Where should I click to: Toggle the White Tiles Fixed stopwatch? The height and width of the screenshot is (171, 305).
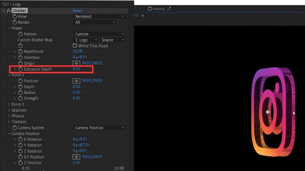[21, 46]
